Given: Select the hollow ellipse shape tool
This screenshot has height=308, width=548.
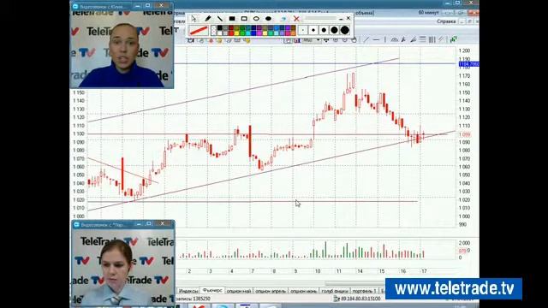Looking at the screenshot, I should click(256, 19).
